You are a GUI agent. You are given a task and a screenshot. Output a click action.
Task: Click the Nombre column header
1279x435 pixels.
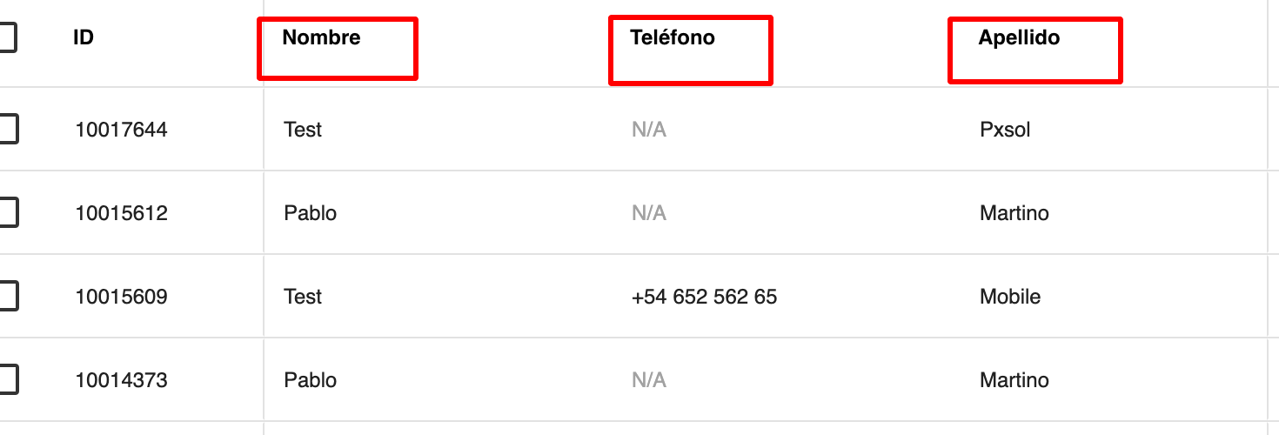click(x=321, y=38)
